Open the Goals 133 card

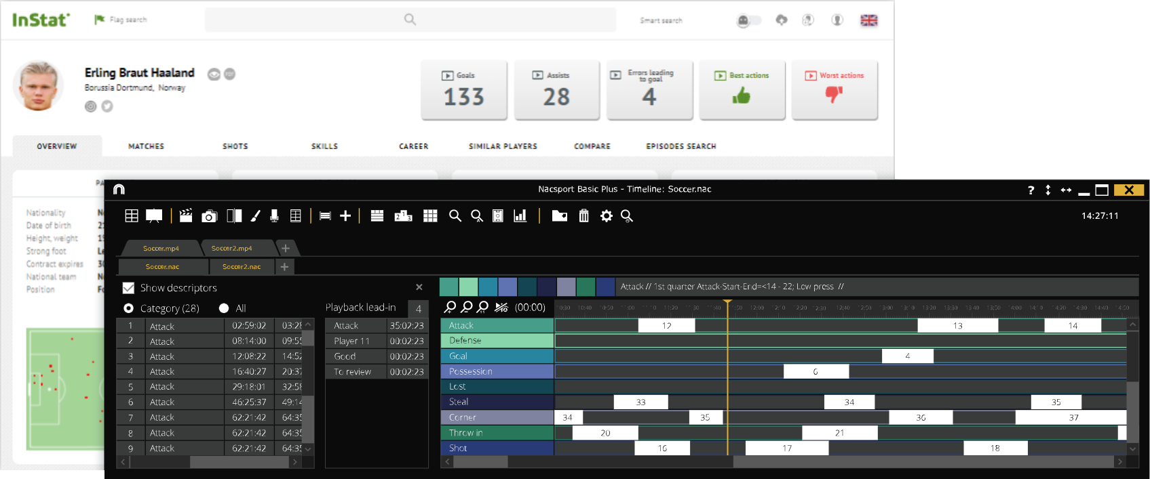tap(464, 90)
